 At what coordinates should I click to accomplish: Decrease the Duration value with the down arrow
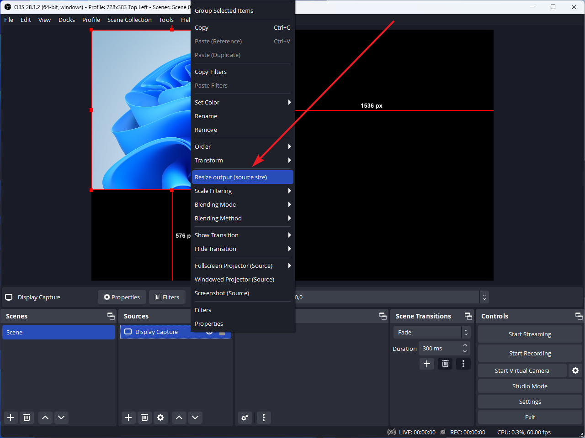465,352
